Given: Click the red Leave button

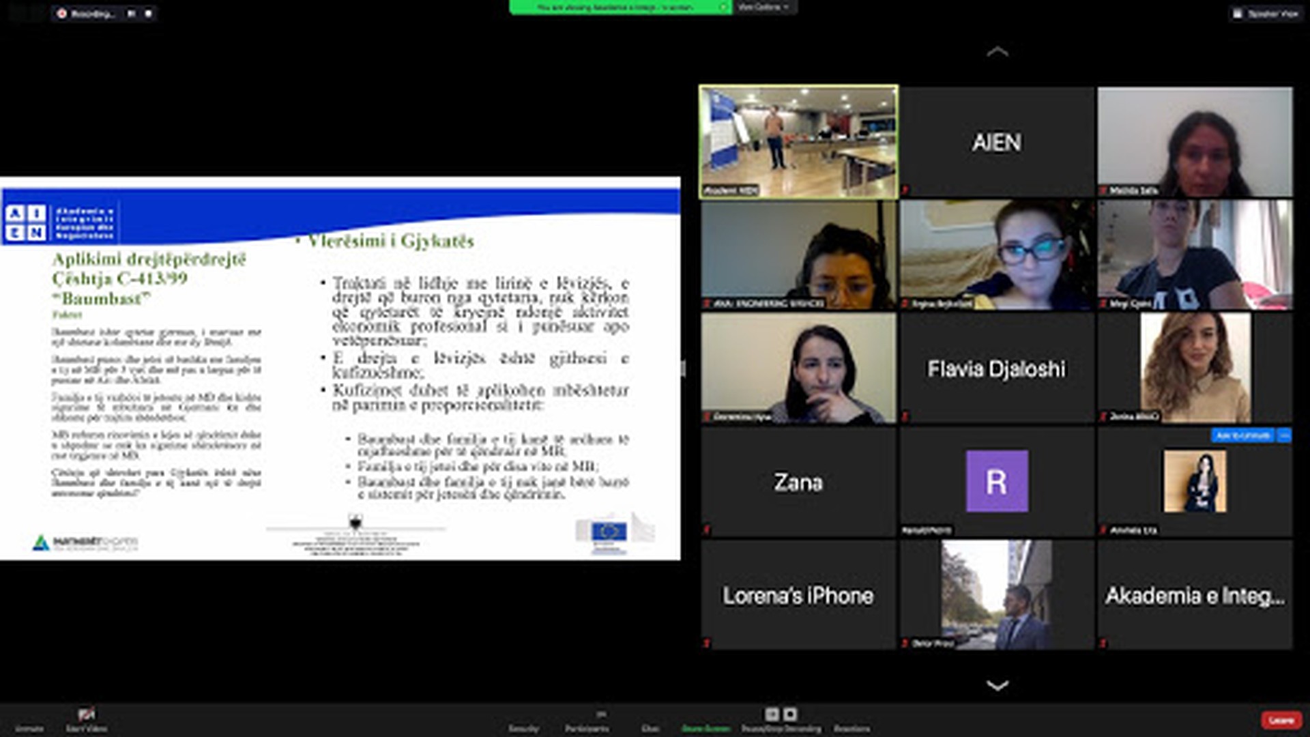Looking at the screenshot, I should tap(1281, 720).
